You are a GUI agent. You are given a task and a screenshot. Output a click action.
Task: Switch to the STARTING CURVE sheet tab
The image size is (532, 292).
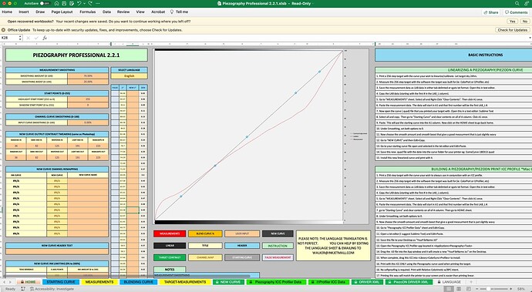pos(61,282)
